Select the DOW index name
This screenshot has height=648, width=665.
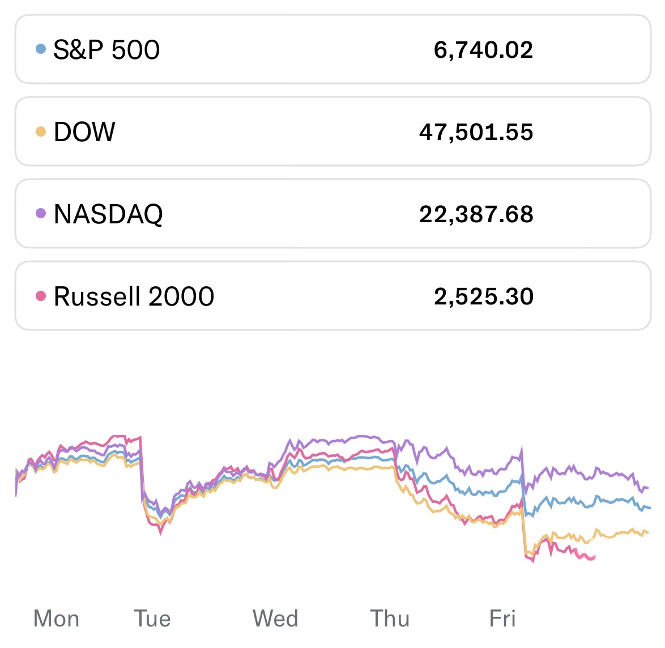pyautogui.click(x=84, y=132)
